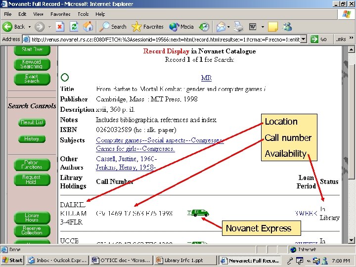
Task: Follow the MR link
Action: (x=206, y=78)
